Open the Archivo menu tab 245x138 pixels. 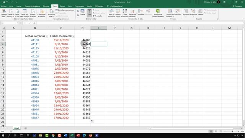coord(4,6)
